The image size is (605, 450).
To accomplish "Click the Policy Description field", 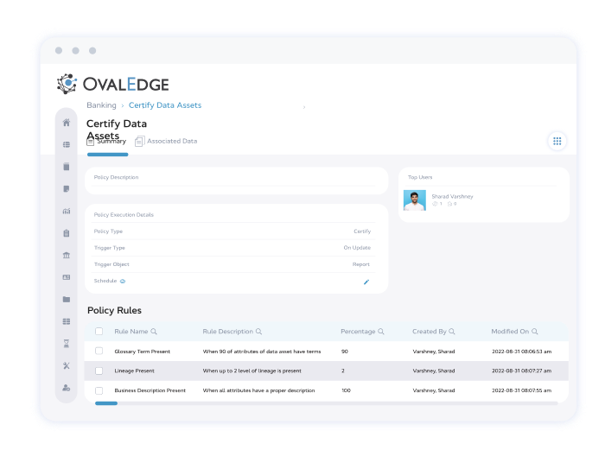I will pos(237,181).
